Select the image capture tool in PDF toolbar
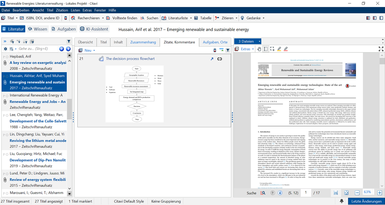This screenshot has height=205, width=385. pos(272,49)
